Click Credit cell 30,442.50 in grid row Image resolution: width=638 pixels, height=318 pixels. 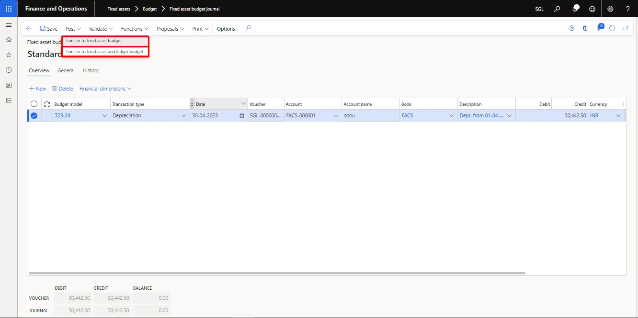pos(570,115)
